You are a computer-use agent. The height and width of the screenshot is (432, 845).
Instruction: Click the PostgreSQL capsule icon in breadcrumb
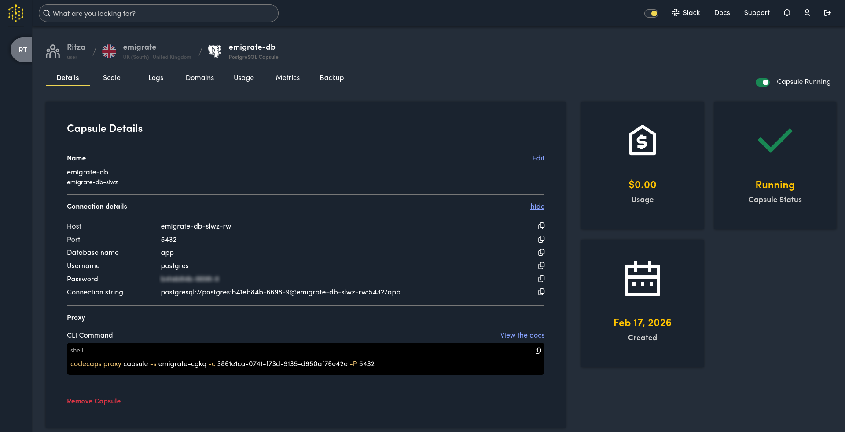(215, 51)
